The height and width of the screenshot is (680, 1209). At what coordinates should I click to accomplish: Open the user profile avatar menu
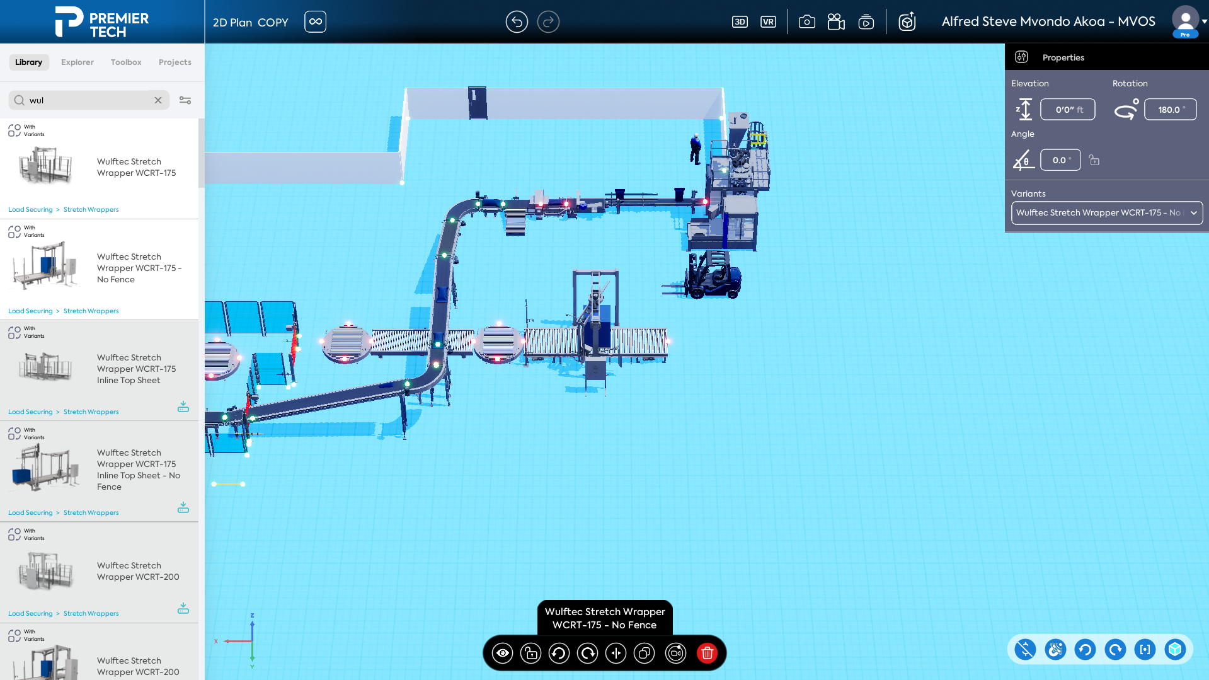tap(1185, 21)
